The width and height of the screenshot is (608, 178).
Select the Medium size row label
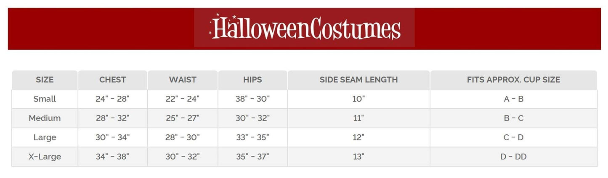pyautogui.click(x=45, y=118)
